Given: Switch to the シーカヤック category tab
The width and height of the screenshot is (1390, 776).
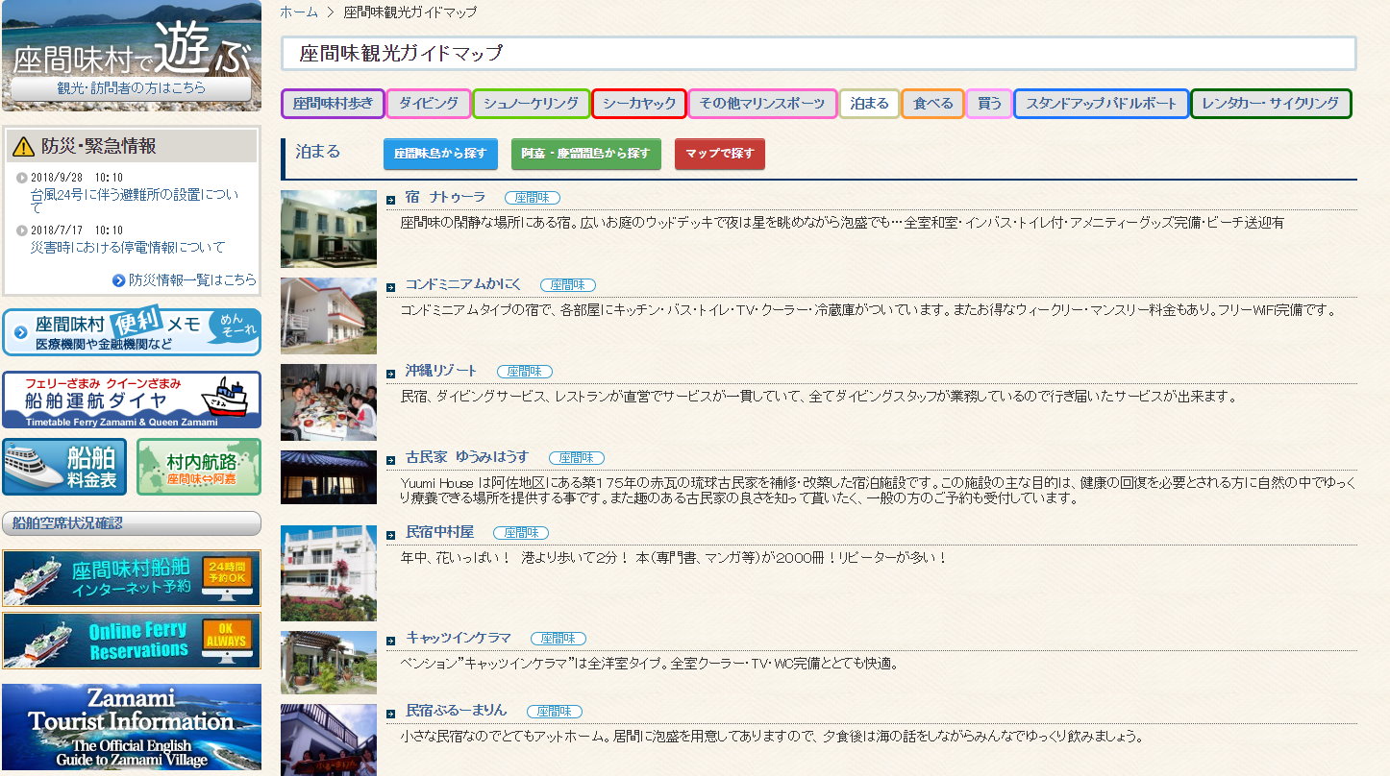Looking at the screenshot, I should pyautogui.click(x=639, y=104).
